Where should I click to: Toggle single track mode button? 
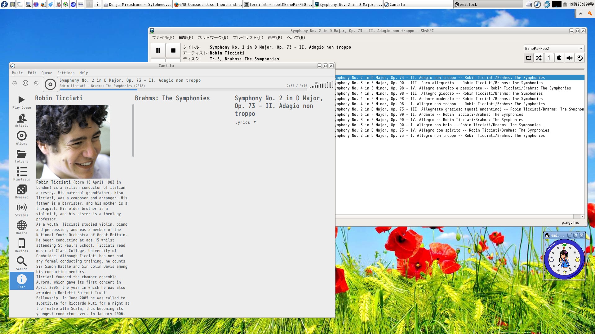coord(549,58)
